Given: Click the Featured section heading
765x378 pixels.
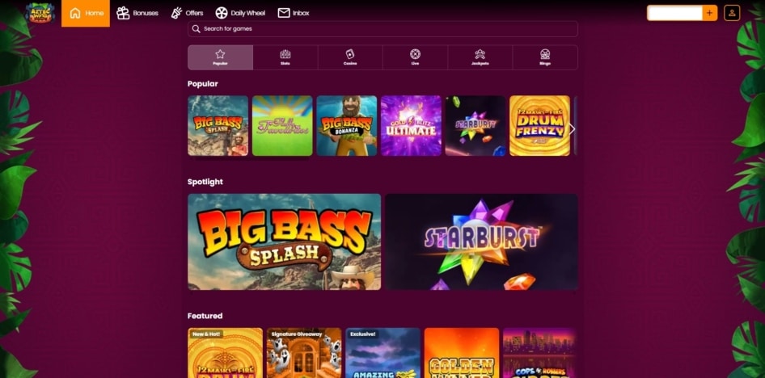Looking at the screenshot, I should 205,316.
